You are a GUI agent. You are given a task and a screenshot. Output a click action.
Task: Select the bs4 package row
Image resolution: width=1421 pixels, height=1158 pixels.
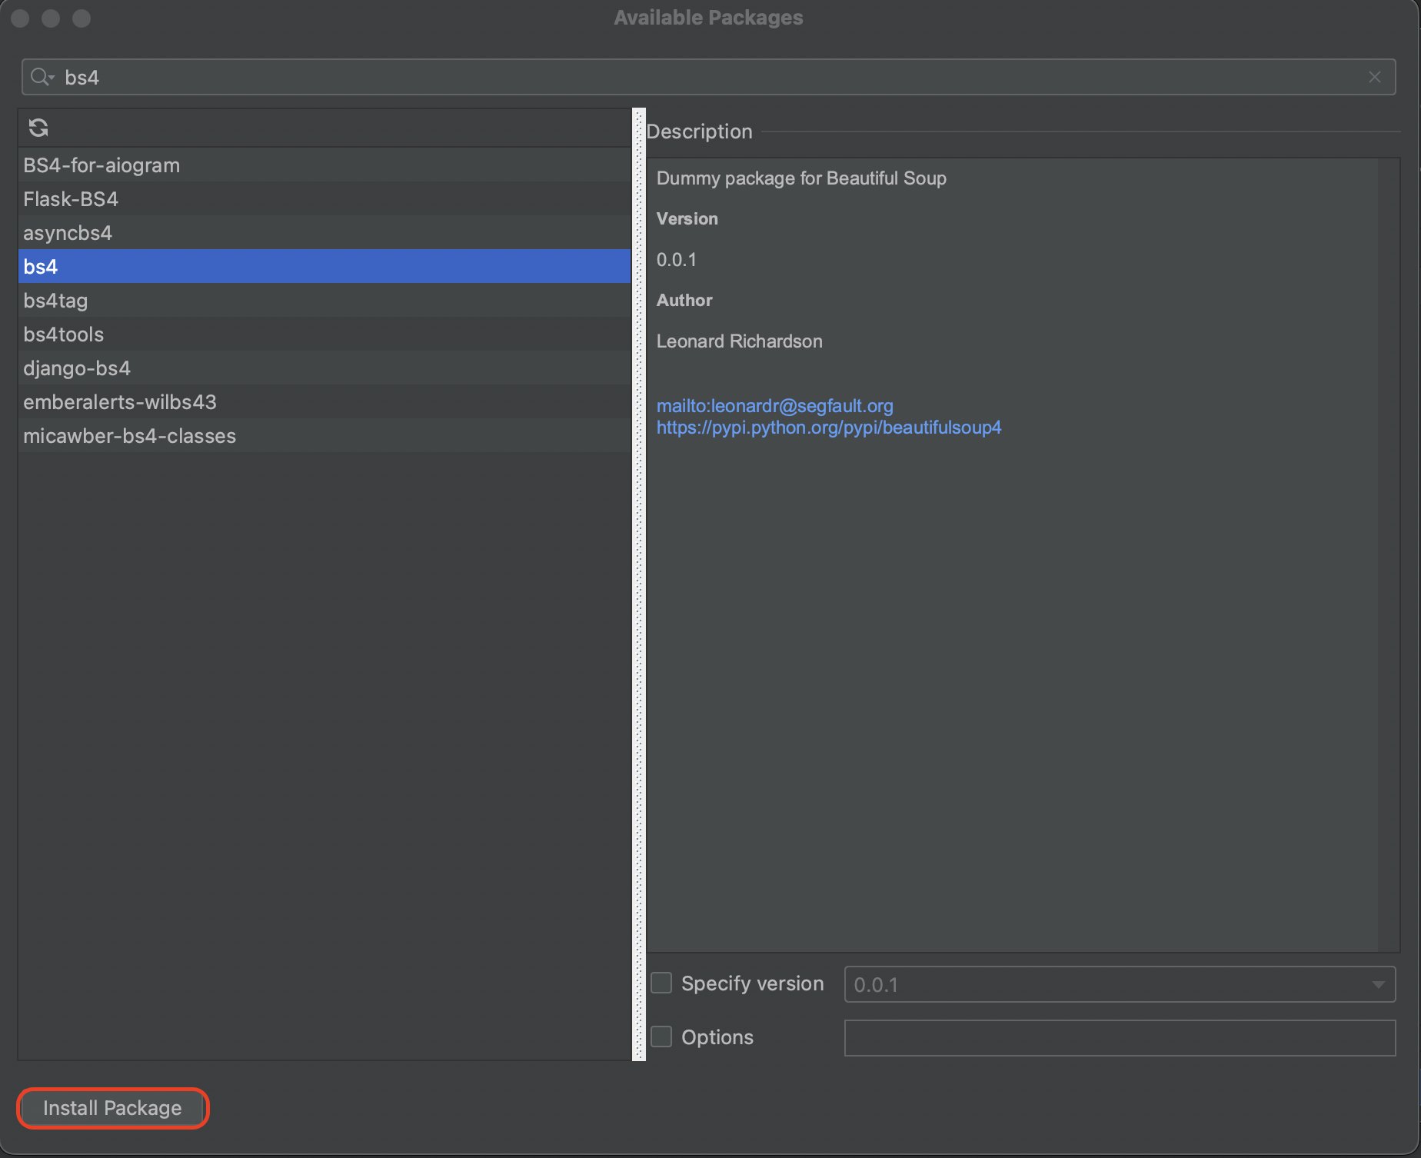point(324,267)
